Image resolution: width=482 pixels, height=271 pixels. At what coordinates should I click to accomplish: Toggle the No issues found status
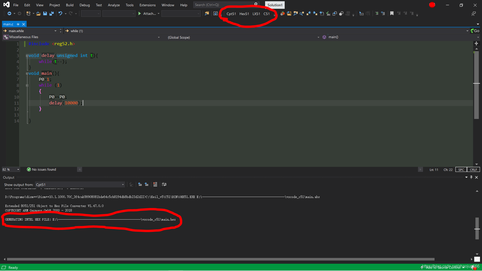pyautogui.click(x=41, y=169)
